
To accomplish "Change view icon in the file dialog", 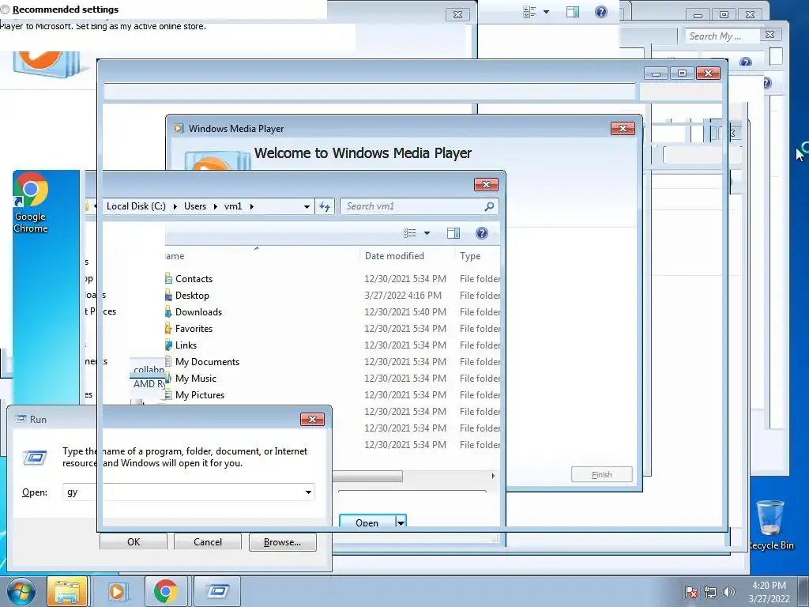I will [x=410, y=233].
